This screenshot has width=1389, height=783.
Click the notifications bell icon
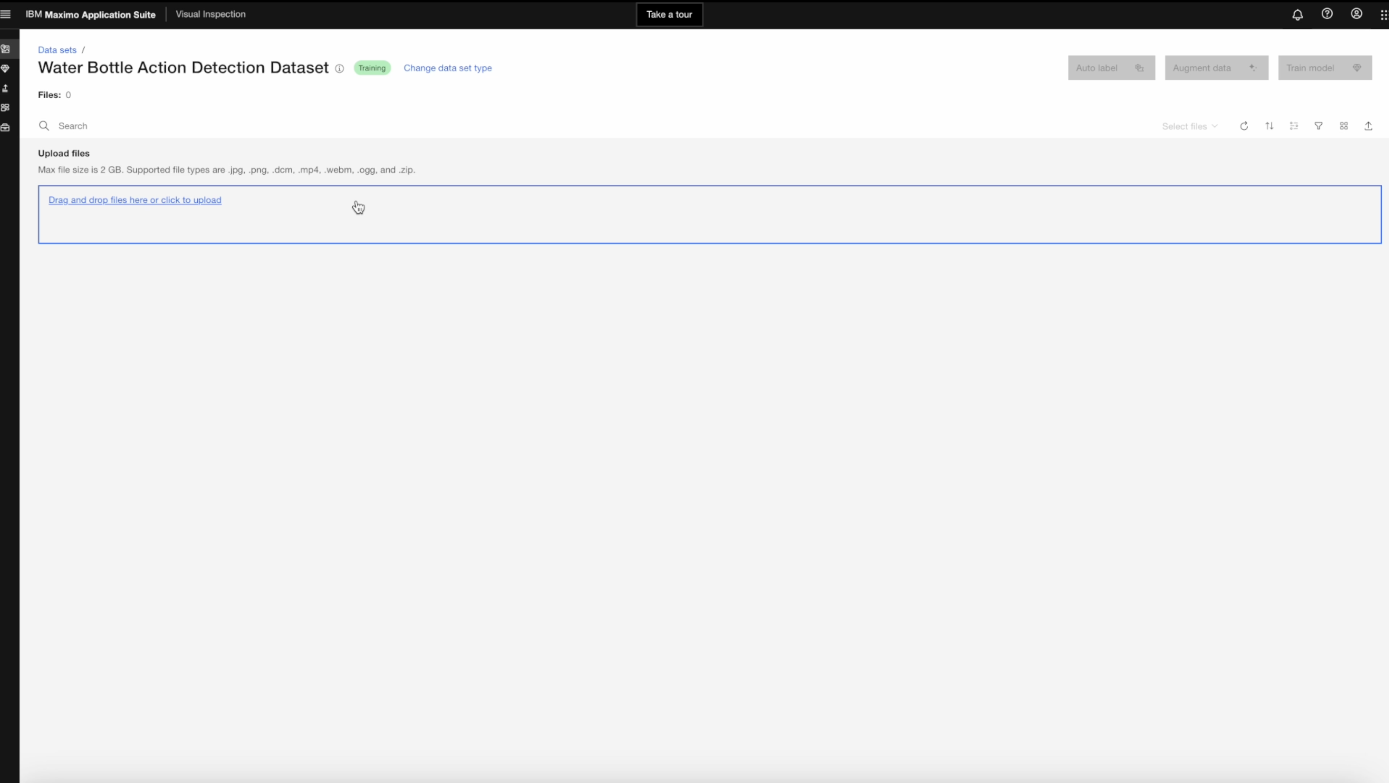[x=1297, y=14]
